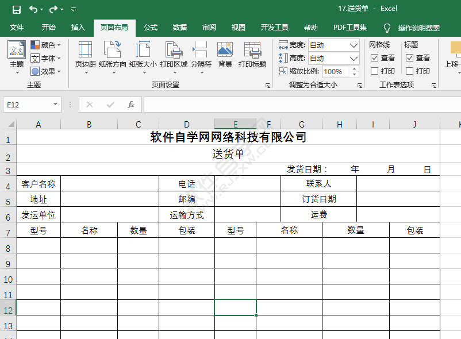
Task: Open the Height (高度) dropdown
Action: [x=354, y=58]
